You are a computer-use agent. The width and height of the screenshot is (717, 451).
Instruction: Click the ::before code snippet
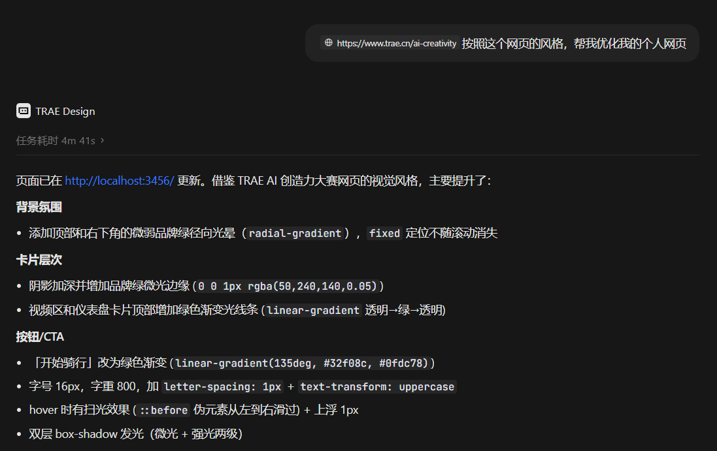(163, 411)
